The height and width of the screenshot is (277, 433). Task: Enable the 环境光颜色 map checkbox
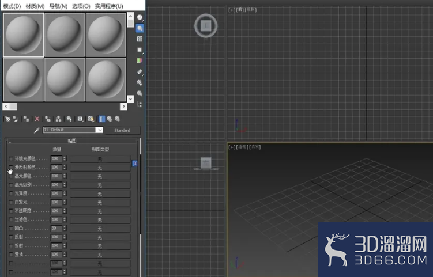[x=11, y=158]
